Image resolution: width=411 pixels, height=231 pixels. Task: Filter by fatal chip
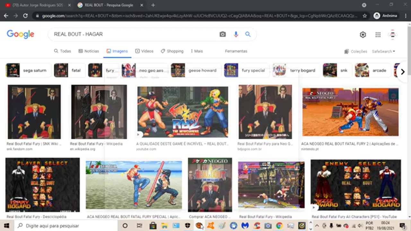click(69, 70)
